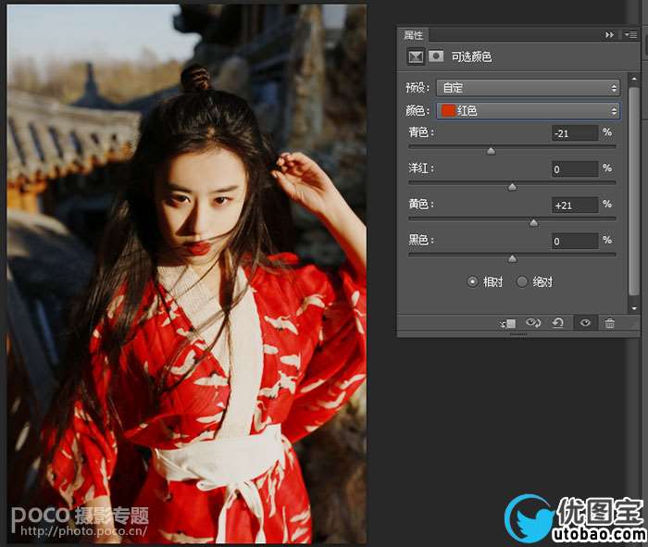Click the delete adjustment trash icon
This screenshot has height=547, width=648.
click(x=609, y=323)
